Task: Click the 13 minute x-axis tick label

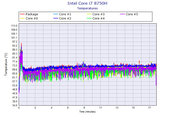Action: pyautogui.click(x=117, y=108)
